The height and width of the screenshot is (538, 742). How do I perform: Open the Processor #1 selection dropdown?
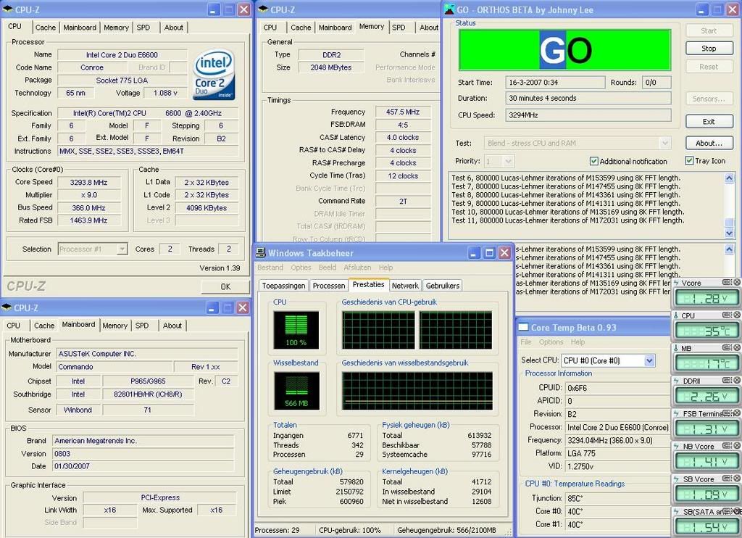coord(122,249)
